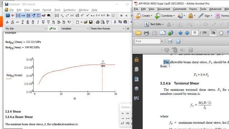Open the Insert menu in Mathcad
The image size is (229, 129).
(36, 10)
